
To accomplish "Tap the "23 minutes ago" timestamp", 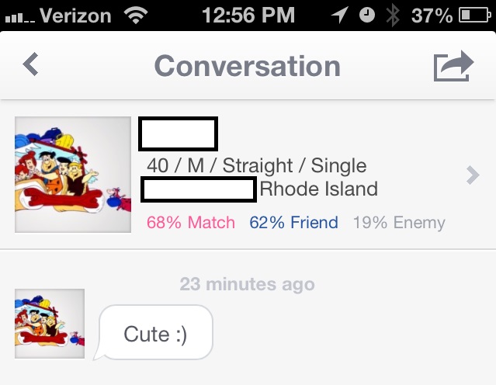I will [x=248, y=284].
